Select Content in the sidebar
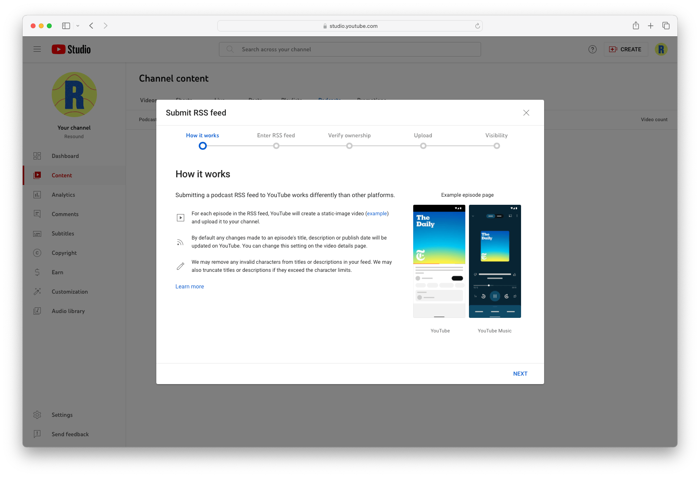The width and height of the screenshot is (700, 477). click(74, 175)
